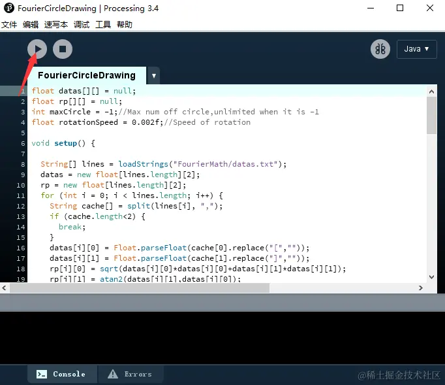Viewport: 445px width, 385px height.
Task: Click the horizontal scroll left arrow
Action: point(5,288)
